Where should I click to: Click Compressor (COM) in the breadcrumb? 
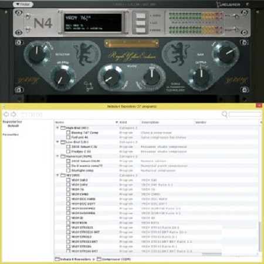116,259
